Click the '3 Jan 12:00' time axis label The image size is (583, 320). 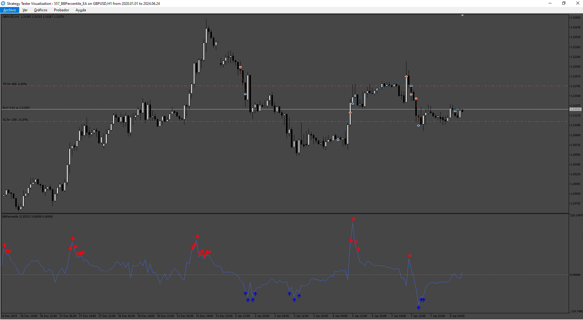coord(301,316)
